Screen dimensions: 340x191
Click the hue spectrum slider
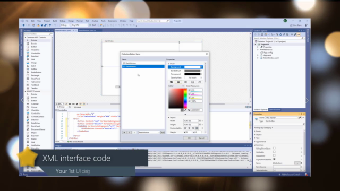click(185, 99)
